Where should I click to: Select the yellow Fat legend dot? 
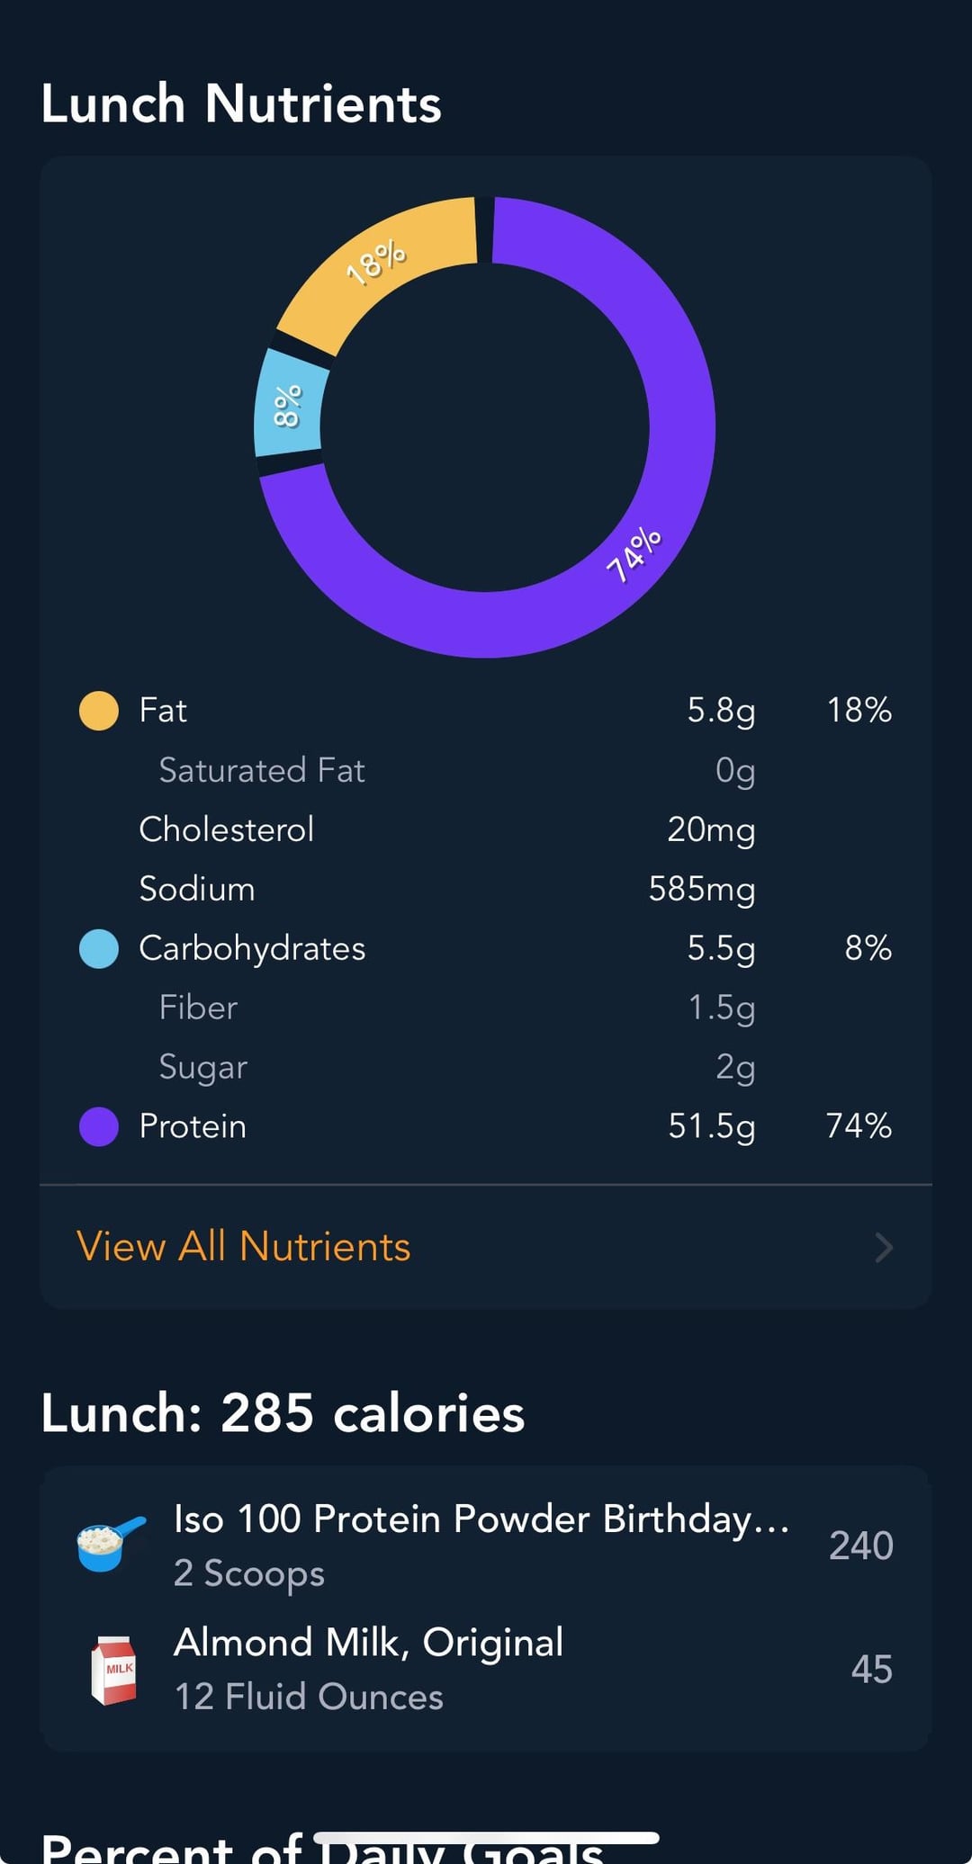[x=99, y=711]
